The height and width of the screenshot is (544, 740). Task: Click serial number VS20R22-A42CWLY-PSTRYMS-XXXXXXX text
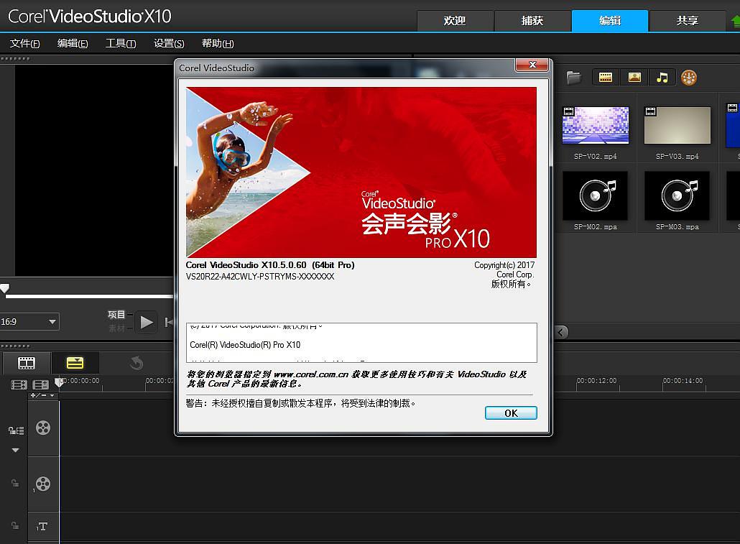pos(260,276)
